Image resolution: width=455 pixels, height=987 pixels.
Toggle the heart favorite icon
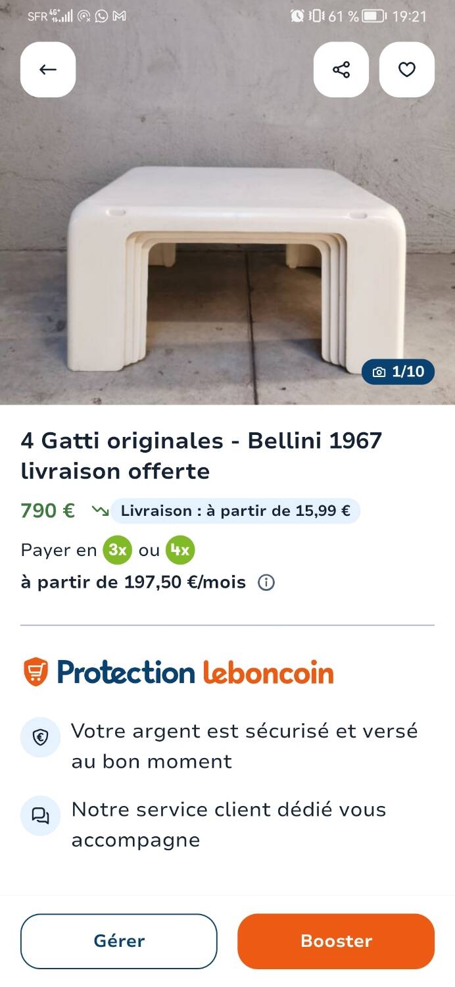click(407, 70)
